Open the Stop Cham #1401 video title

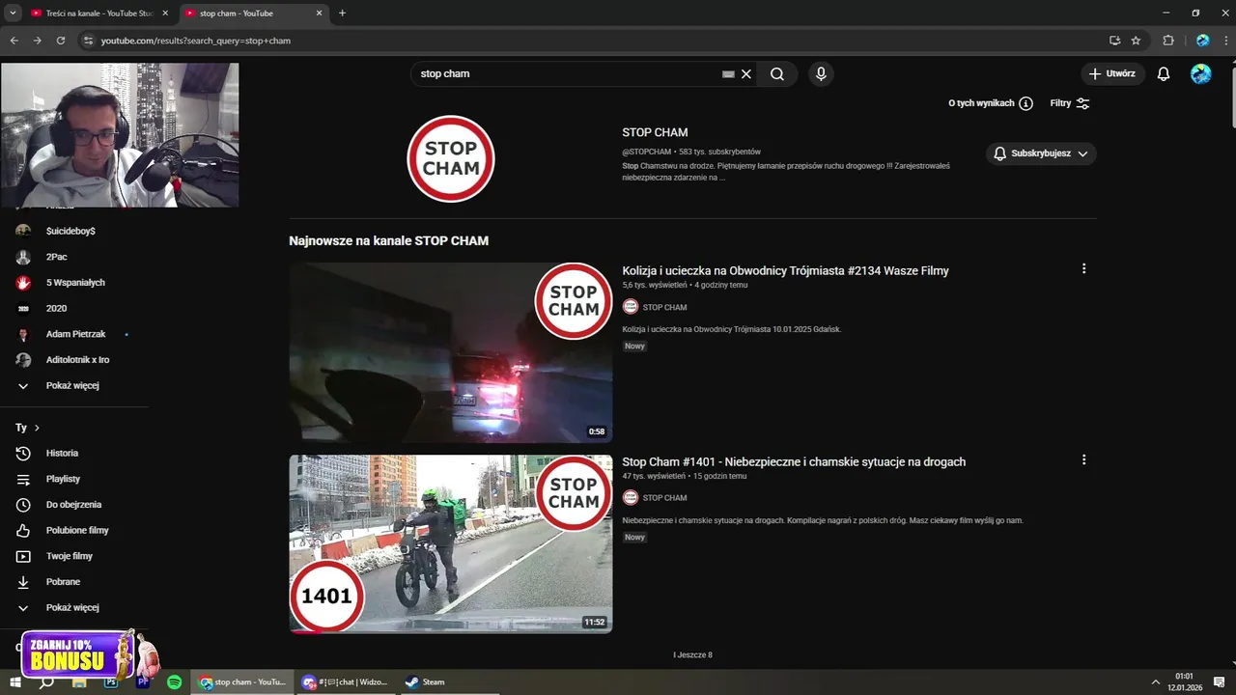point(794,462)
